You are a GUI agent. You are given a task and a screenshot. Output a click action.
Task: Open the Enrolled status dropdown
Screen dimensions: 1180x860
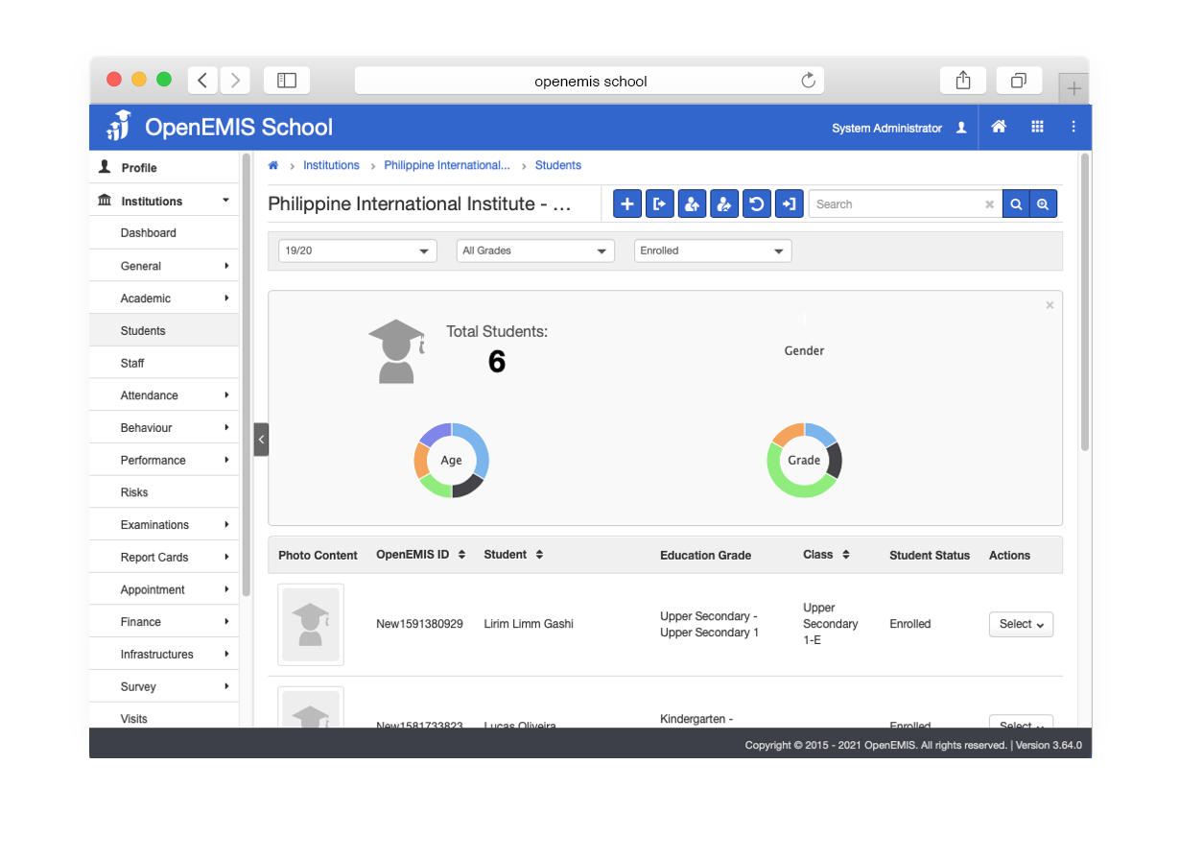pos(713,251)
